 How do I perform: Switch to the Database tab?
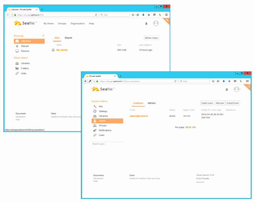click(138, 103)
